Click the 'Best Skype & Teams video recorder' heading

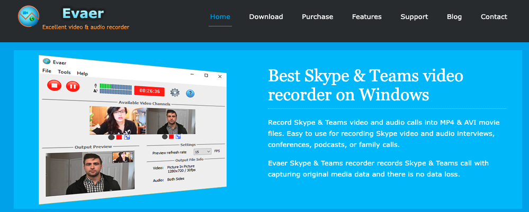coord(365,86)
